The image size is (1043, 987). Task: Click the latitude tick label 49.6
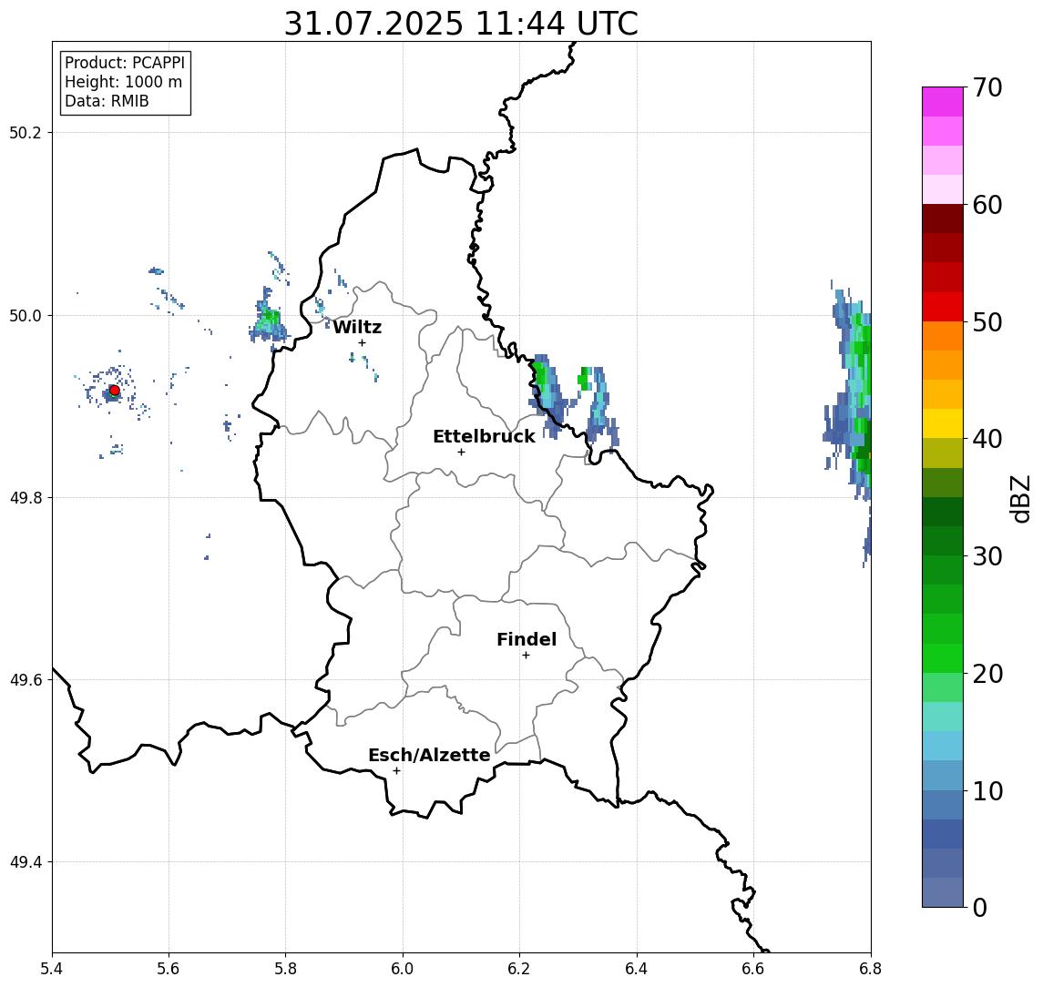(26, 680)
